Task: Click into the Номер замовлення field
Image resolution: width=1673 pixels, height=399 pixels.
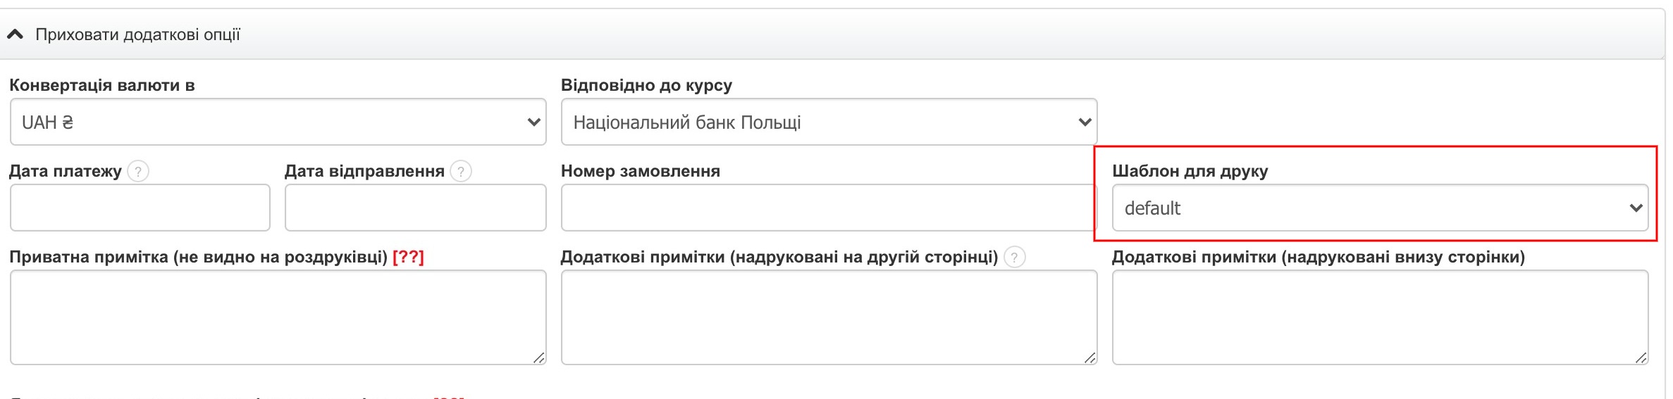Action: point(827,208)
